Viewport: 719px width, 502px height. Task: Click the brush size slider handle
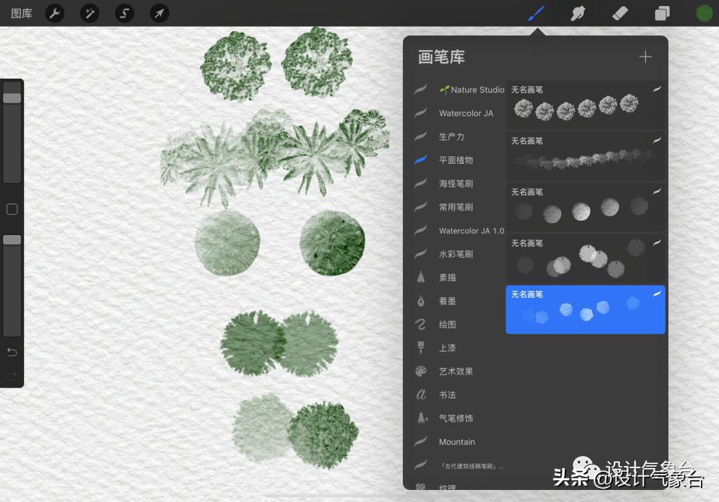[x=12, y=98]
